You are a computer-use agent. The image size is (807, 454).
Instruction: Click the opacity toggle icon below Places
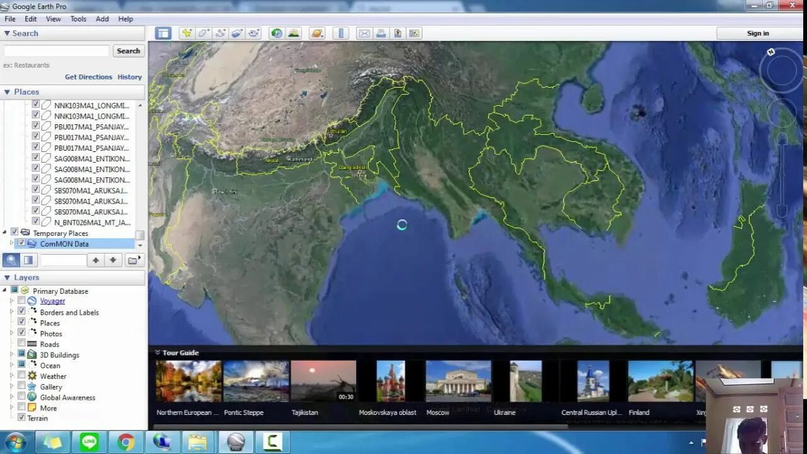click(28, 260)
